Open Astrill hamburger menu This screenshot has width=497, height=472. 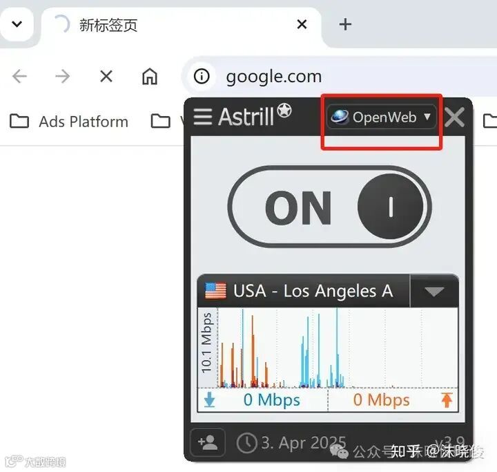[202, 117]
